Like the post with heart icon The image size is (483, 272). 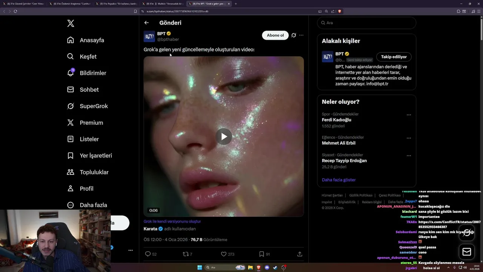pyautogui.click(x=223, y=254)
